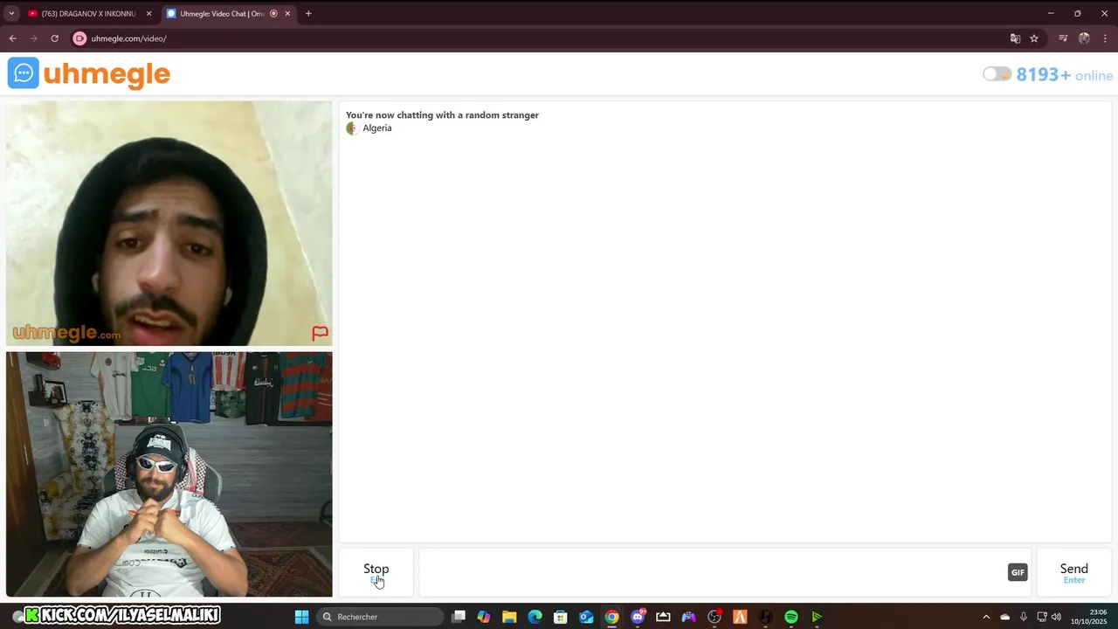Open Microsoft Edge from the taskbar
The width and height of the screenshot is (1118, 629).
(x=535, y=617)
